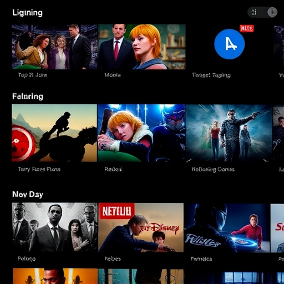This screenshot has height=284, width=284.
Task: Click the 'Farnelca' title text
Action: pos(201,258)
